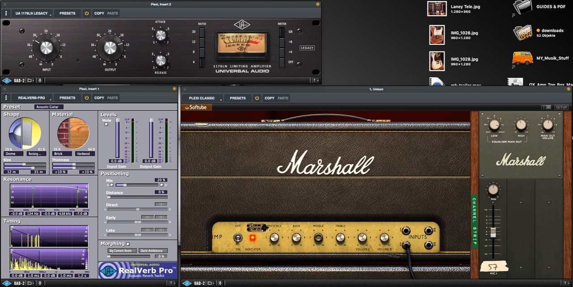Click the Input Gain fader in RealVerb
This screenshot has height=287, width=573.
(117, 138)
